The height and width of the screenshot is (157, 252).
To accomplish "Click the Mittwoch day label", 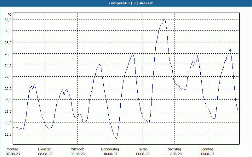I will (77, 149).
